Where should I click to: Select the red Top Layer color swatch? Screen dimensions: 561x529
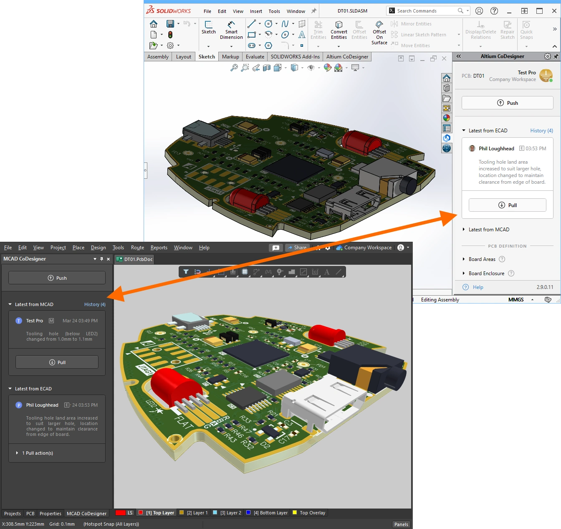pyautogui.click(x=141, y=513)
